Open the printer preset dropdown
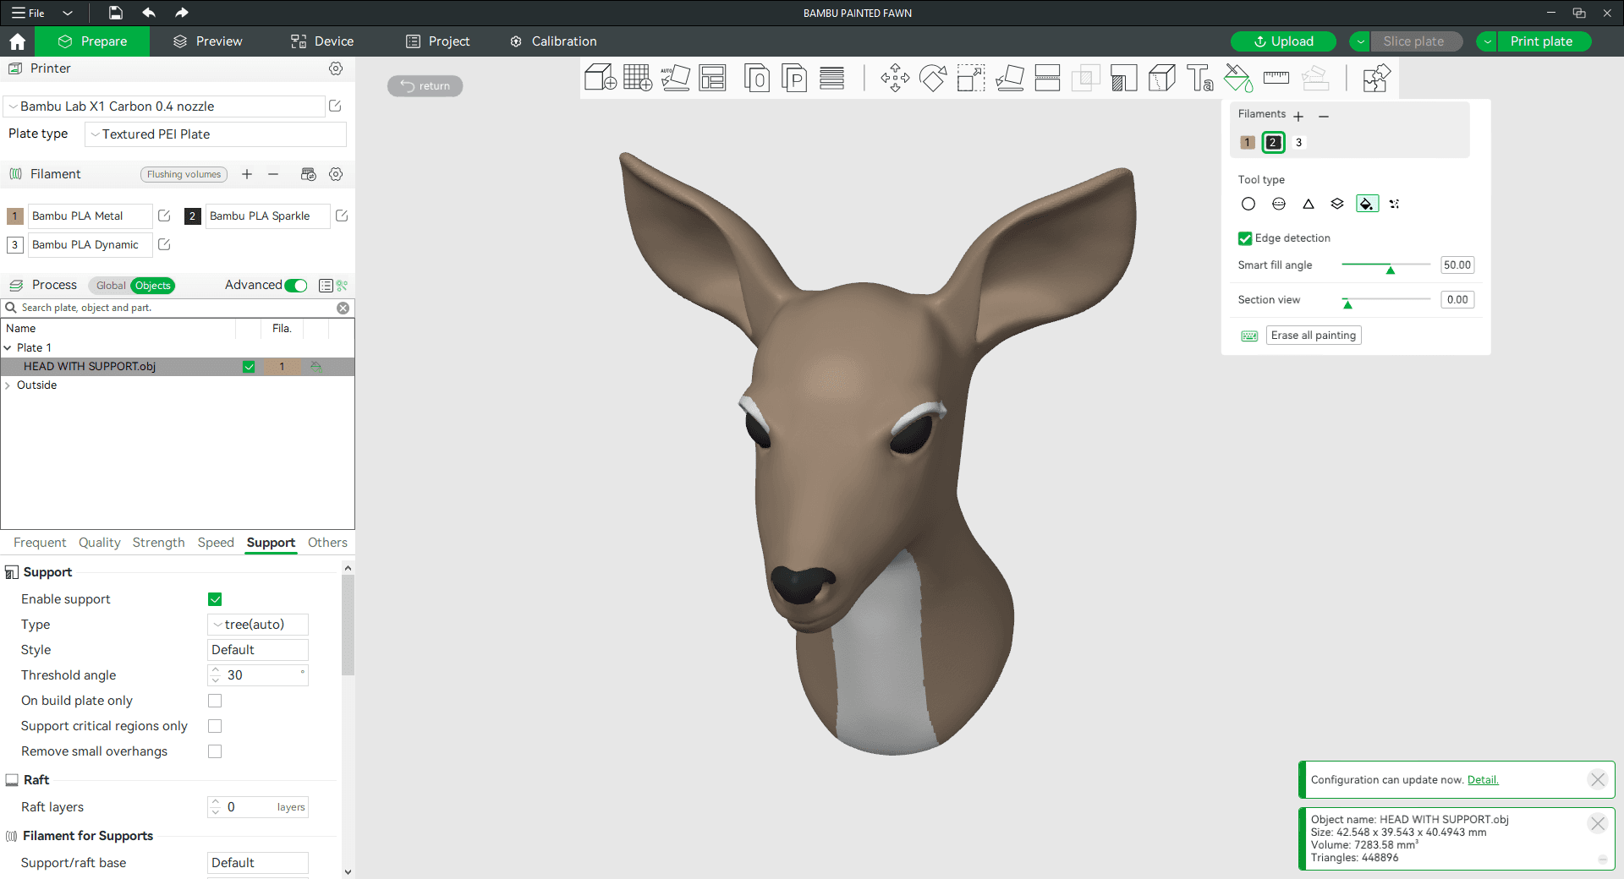Image resolution: width=1624 pixels, height=879 pixels. 165,106
